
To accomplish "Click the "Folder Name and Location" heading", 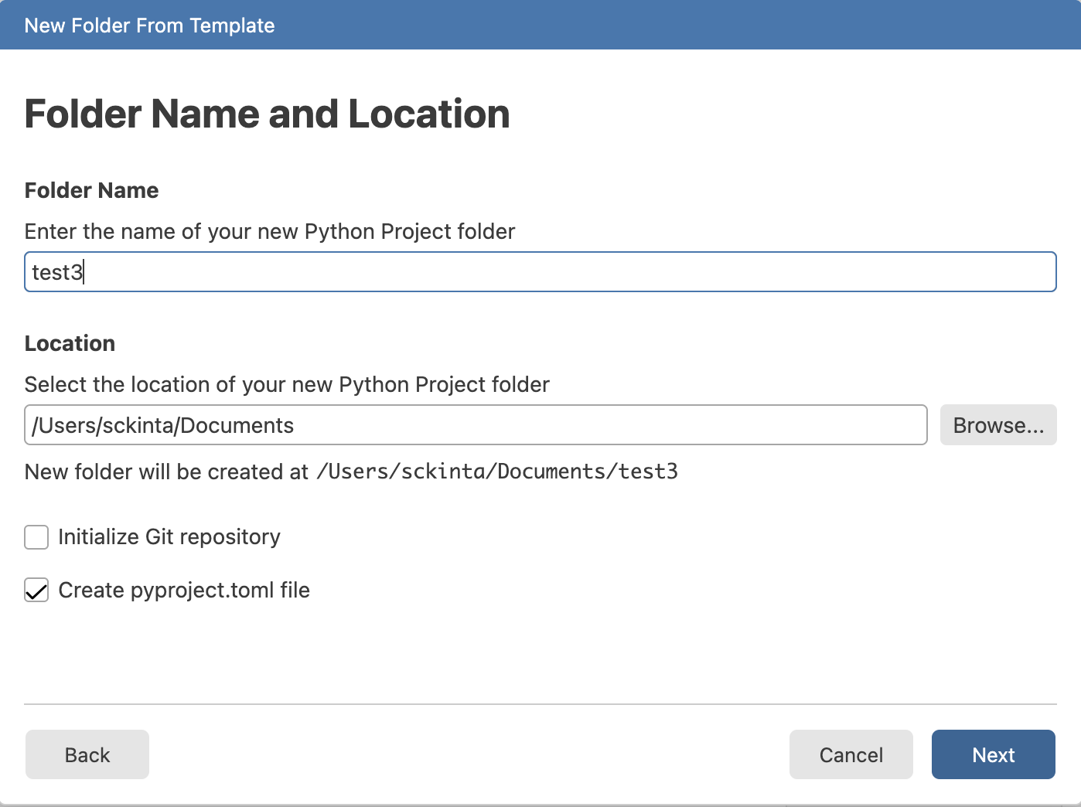I will 267,114.
